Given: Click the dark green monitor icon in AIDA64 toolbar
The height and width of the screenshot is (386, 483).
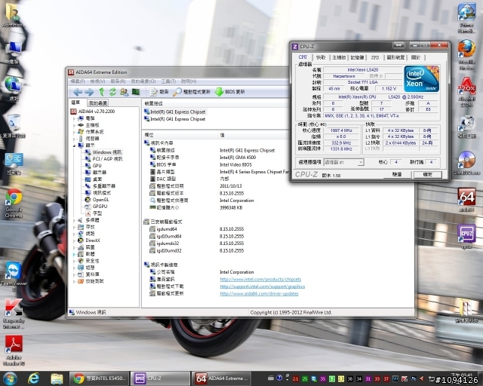Looking at the screenshot, I should point(136,92).
